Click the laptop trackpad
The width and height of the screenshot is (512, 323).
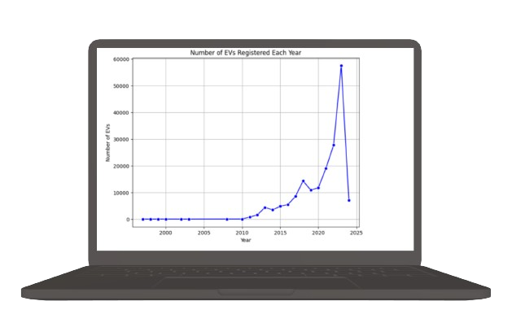[x=256, y=282]
